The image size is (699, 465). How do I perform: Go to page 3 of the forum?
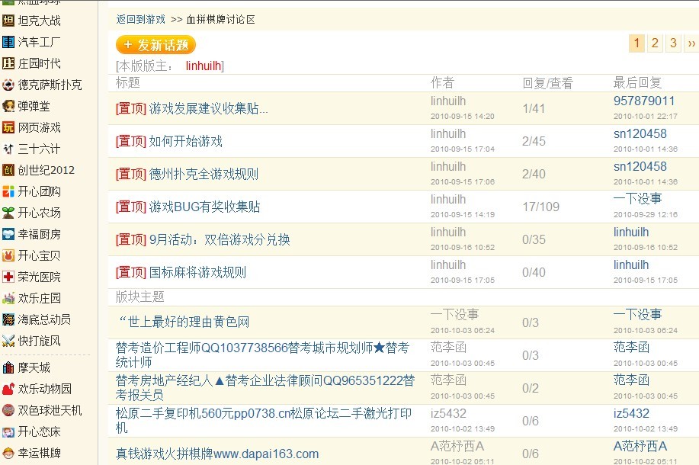(x=673, y=43)
